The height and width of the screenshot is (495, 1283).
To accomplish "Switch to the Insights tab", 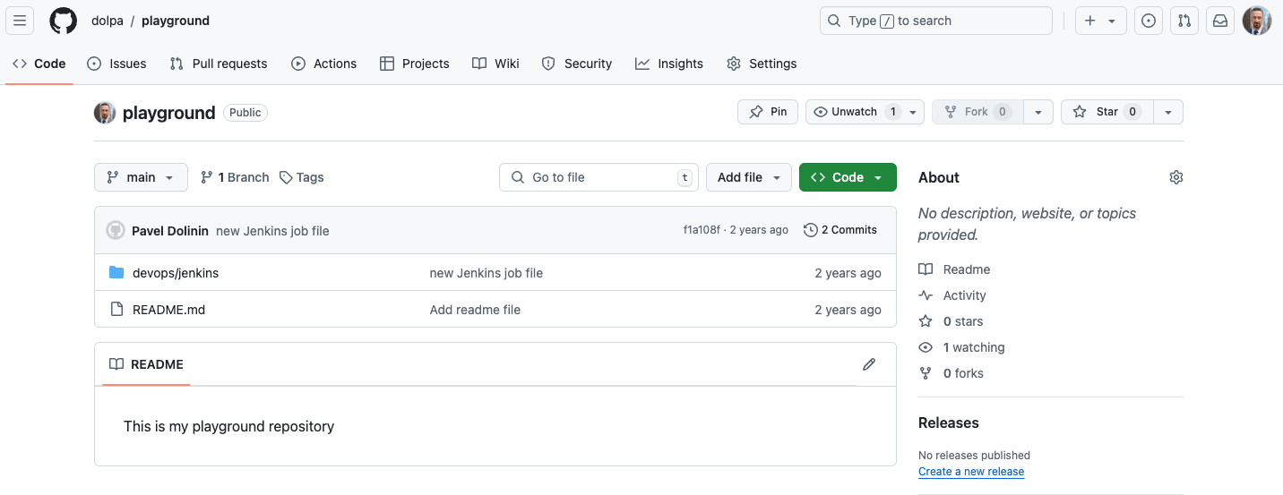I will tap(669, 64).
